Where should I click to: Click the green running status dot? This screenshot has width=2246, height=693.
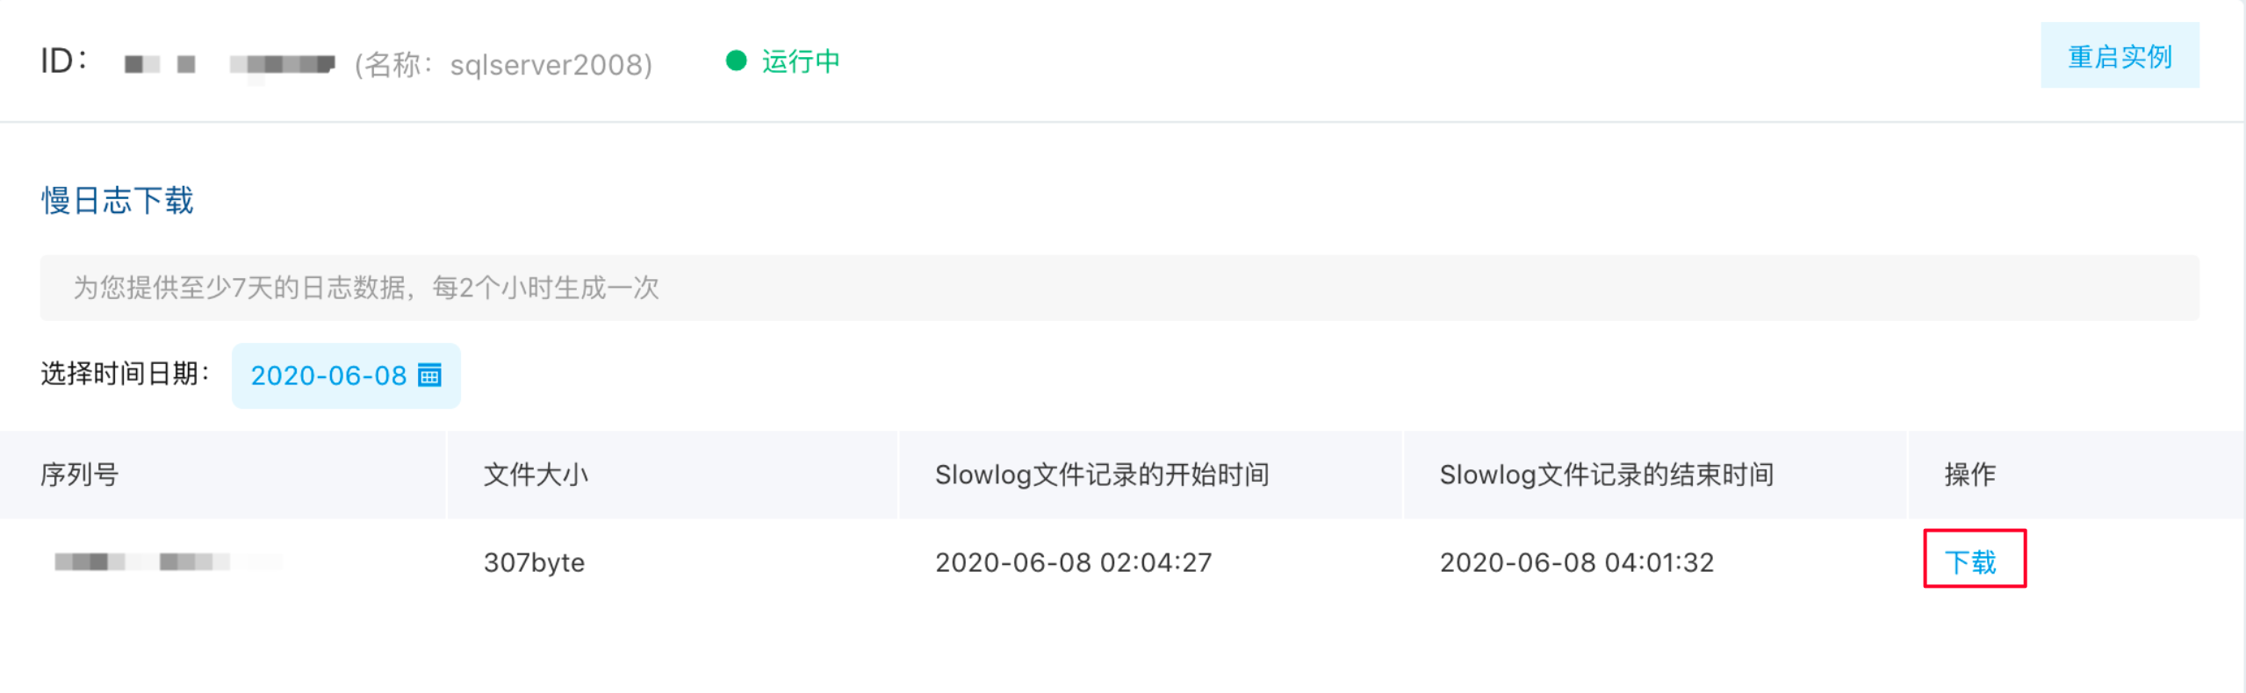(x=736, y=61)
